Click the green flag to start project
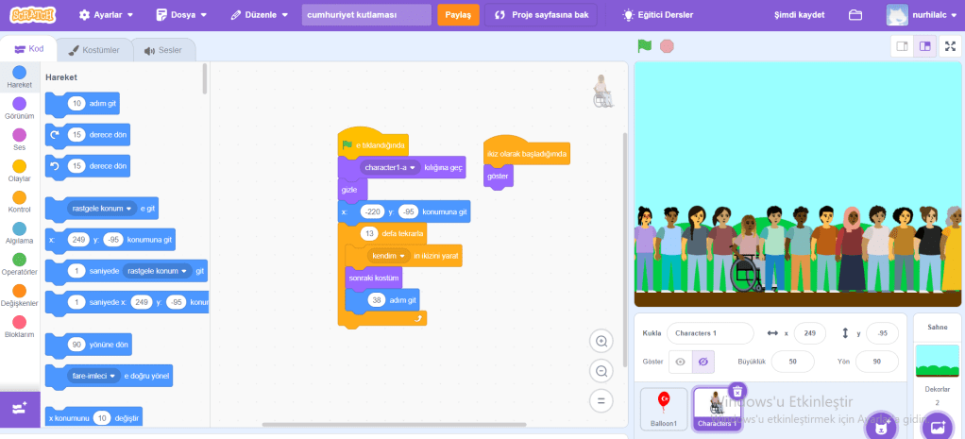 point(644,45)
